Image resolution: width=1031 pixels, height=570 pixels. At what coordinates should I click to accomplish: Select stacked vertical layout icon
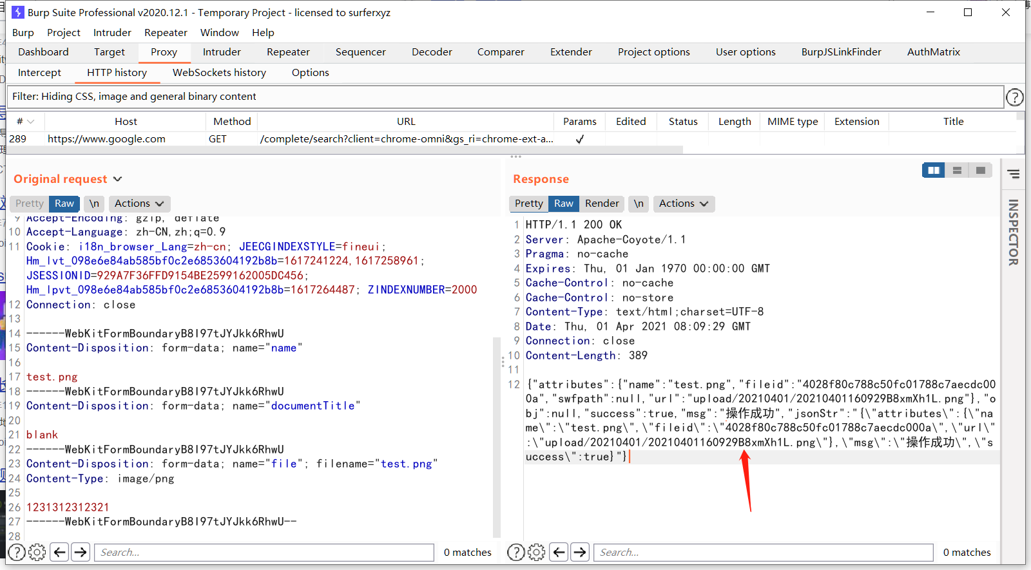[x=957, y=170]
